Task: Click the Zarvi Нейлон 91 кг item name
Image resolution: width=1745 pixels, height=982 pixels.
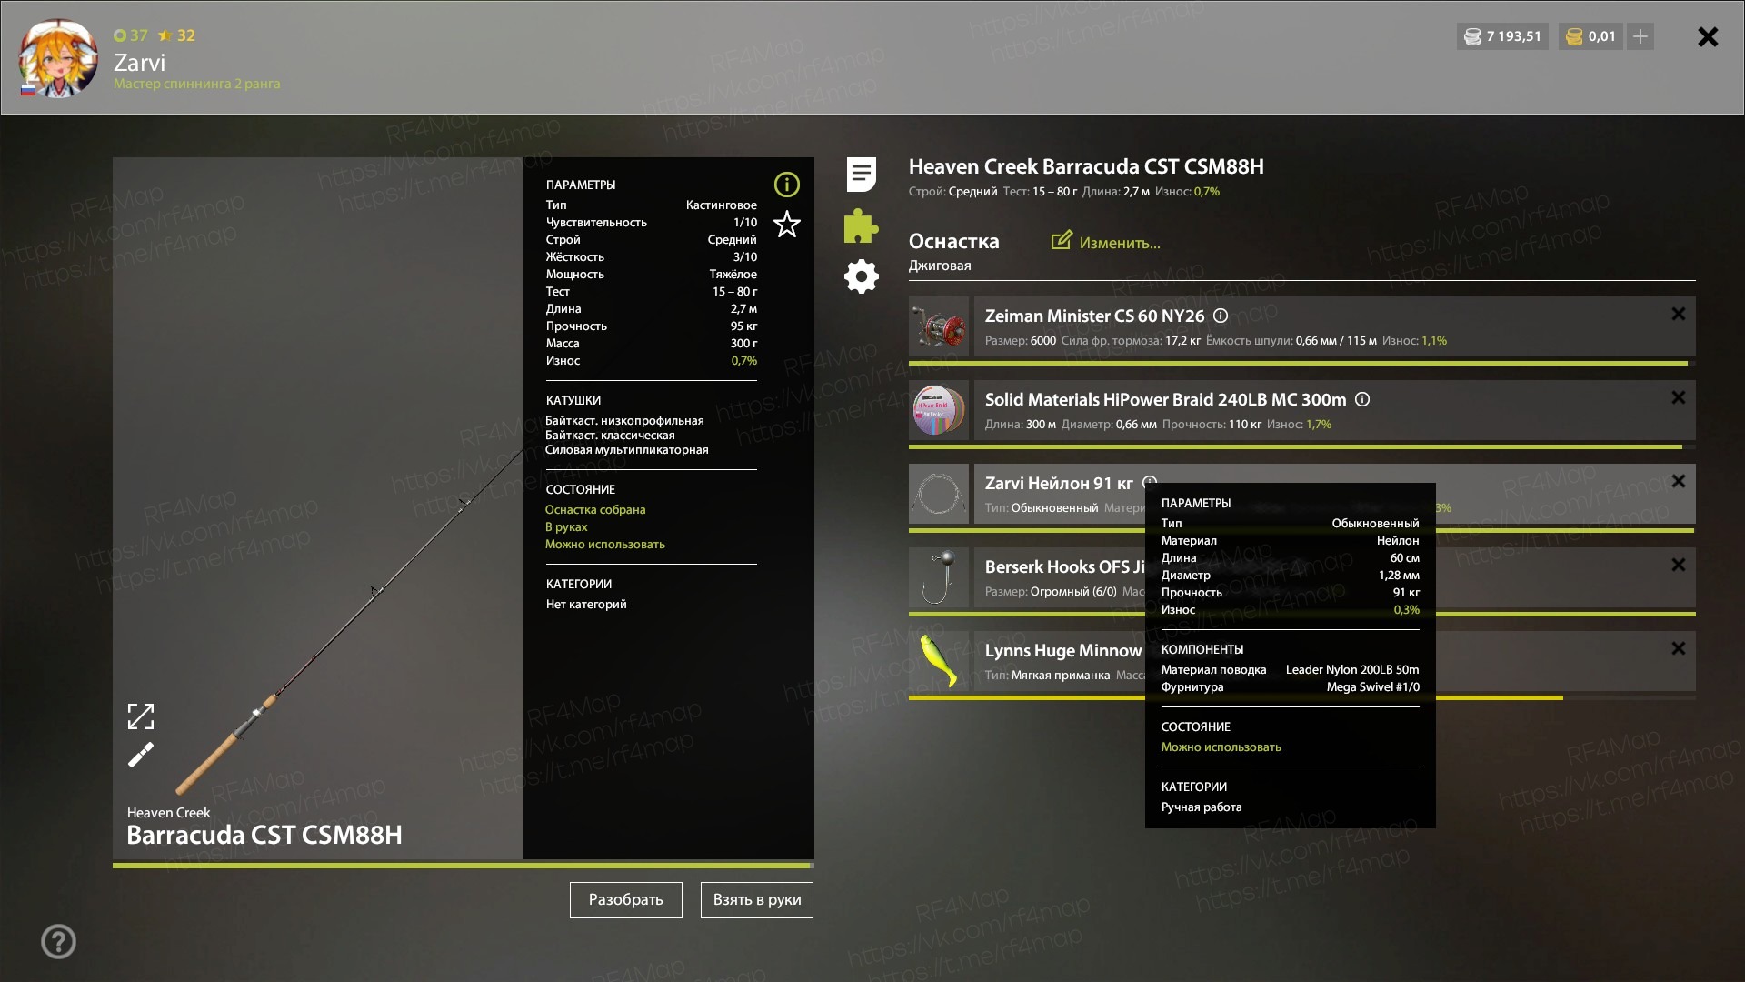Action: coord(1059,483)
